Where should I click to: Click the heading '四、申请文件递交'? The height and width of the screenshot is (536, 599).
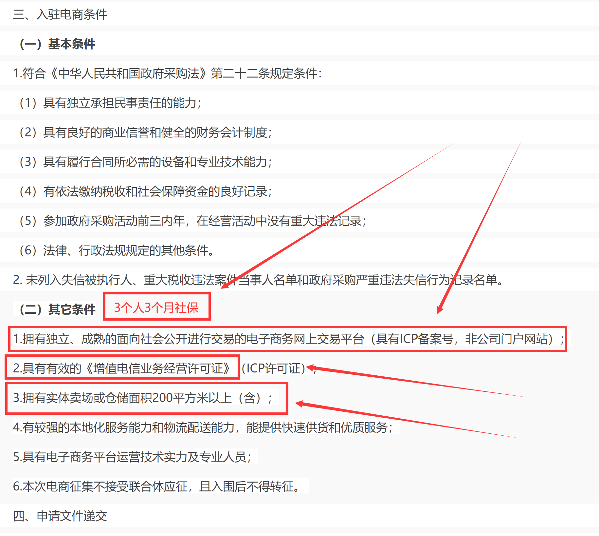pyautogui.click(x=60, y=516)
